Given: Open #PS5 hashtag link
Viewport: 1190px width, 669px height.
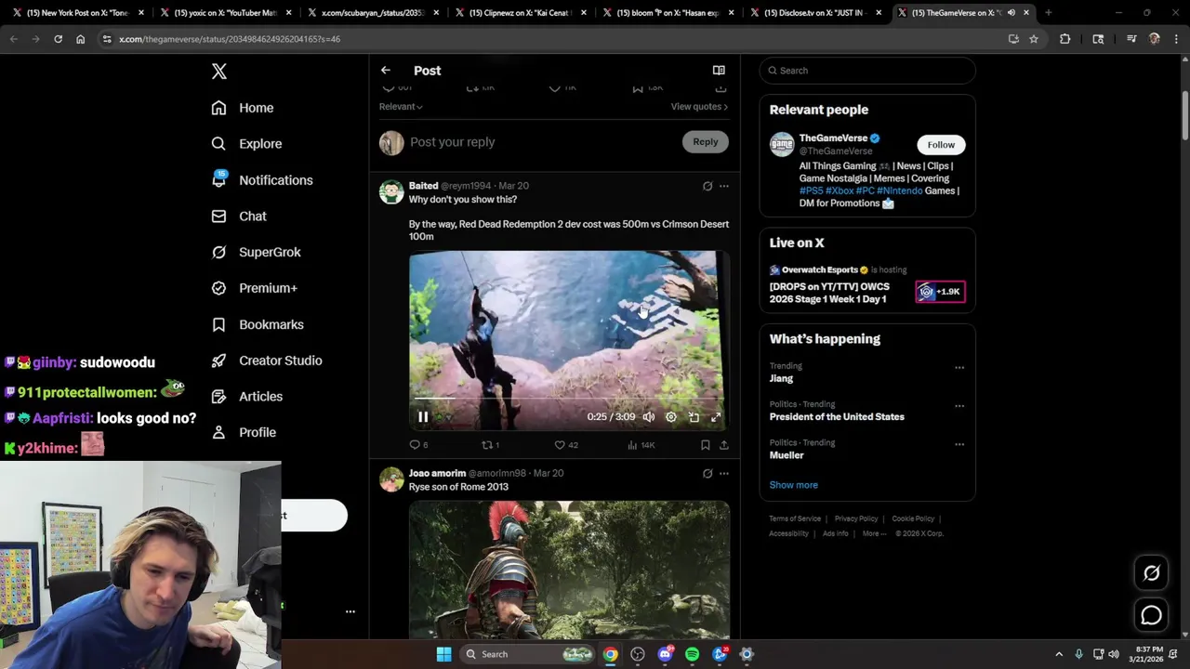Looking at the screenshot, I should pos(811,190).
